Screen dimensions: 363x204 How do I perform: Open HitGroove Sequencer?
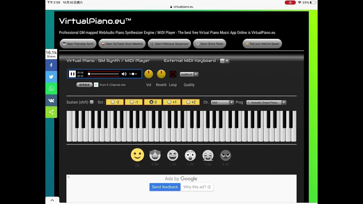(x=169, y=44)
